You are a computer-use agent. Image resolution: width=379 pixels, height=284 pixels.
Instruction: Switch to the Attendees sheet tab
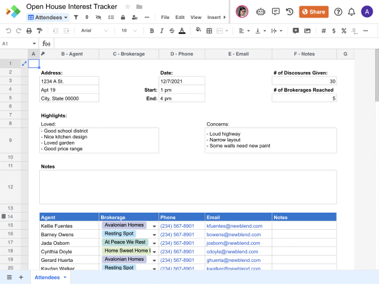tap(47, 277)
